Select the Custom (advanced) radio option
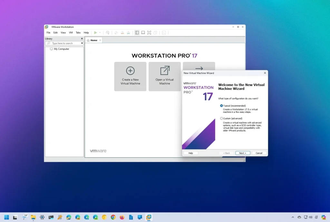The height and width of the screenshot is (222, 330). (x=221, y=118)
